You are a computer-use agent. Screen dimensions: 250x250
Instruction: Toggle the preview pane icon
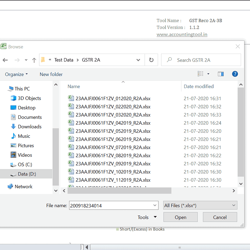pyautogui.click(x=221, y=74)
